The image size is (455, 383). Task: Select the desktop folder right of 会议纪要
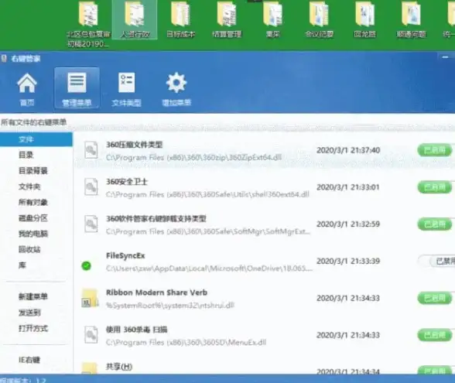(x=365, y=20)
